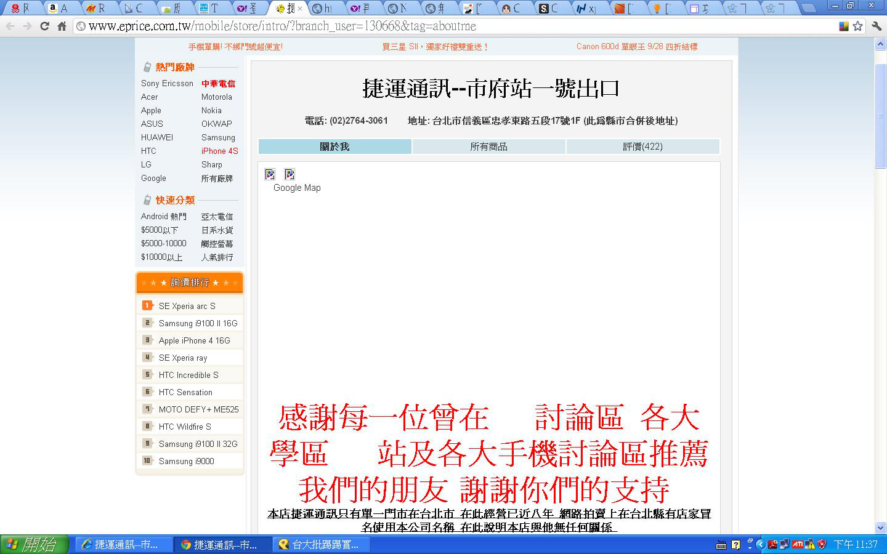
Task: Click network warning tray icon
Action: pos(809,544)
